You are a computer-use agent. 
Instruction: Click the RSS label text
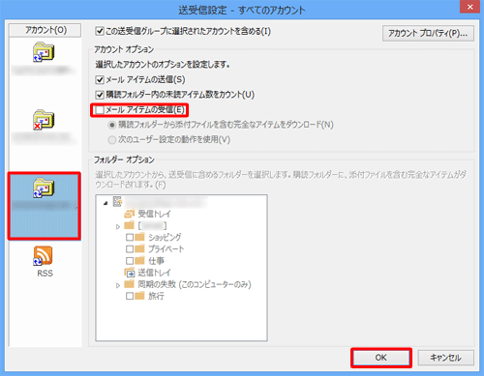tap(45, 274)
